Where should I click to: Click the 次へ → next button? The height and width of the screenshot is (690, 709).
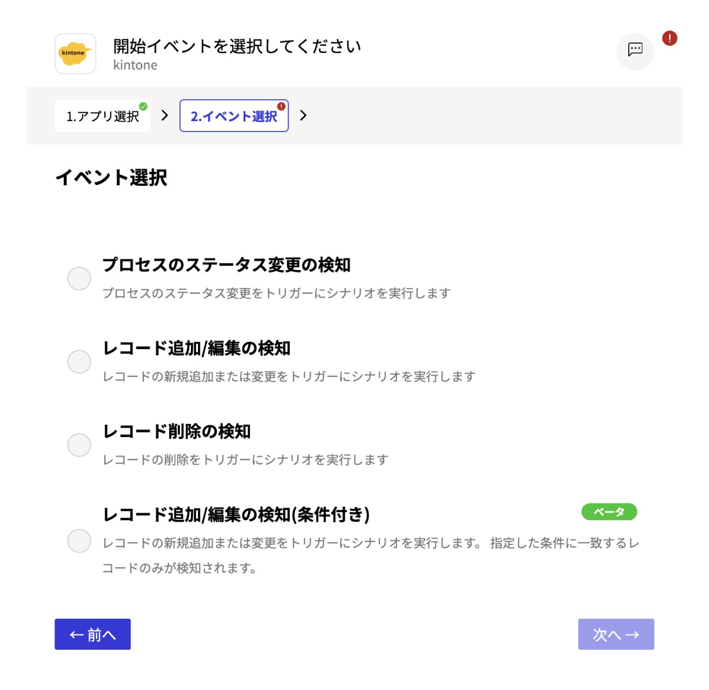click(616, 634)
